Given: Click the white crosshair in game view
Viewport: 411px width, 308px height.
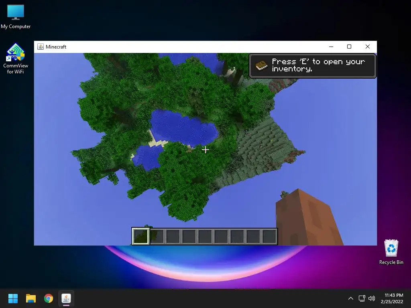Looking at the screenshot, I should coord(205,150).
